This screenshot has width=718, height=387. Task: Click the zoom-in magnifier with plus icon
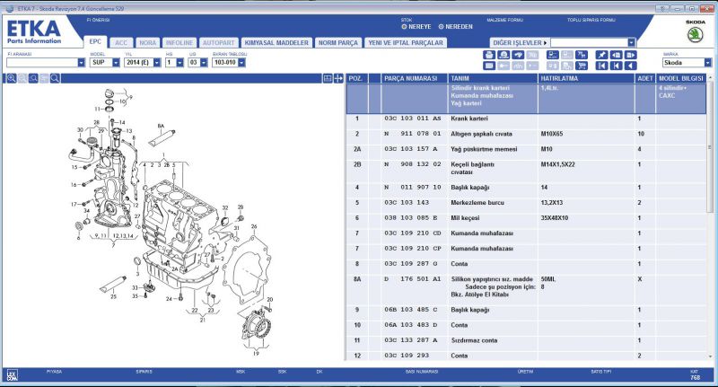click(x=11, y=78)
